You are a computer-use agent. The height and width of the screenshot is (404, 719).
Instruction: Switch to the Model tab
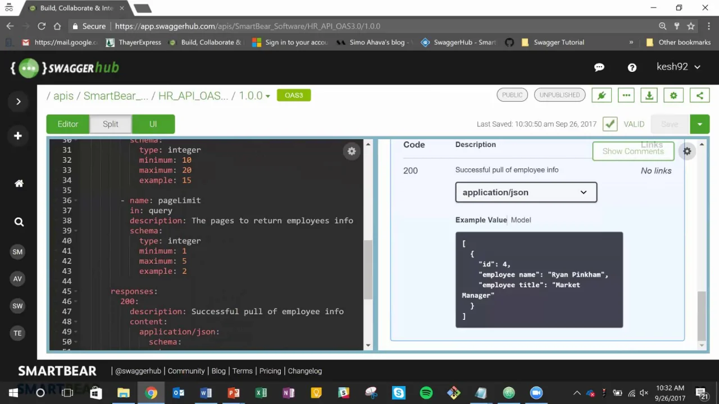click(521, 220)
